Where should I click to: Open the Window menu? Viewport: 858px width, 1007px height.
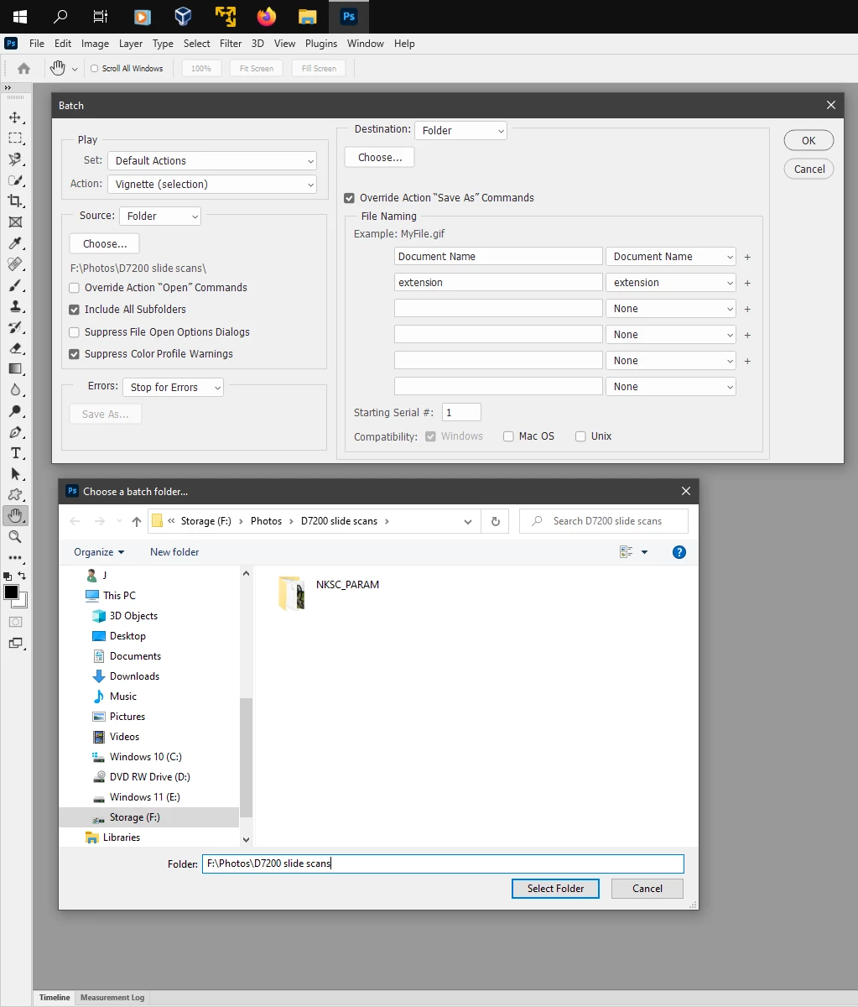366,44
